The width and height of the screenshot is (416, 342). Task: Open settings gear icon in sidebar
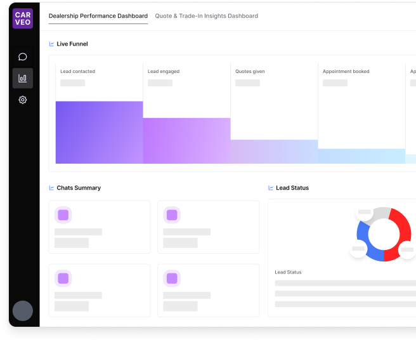[23, 100]
